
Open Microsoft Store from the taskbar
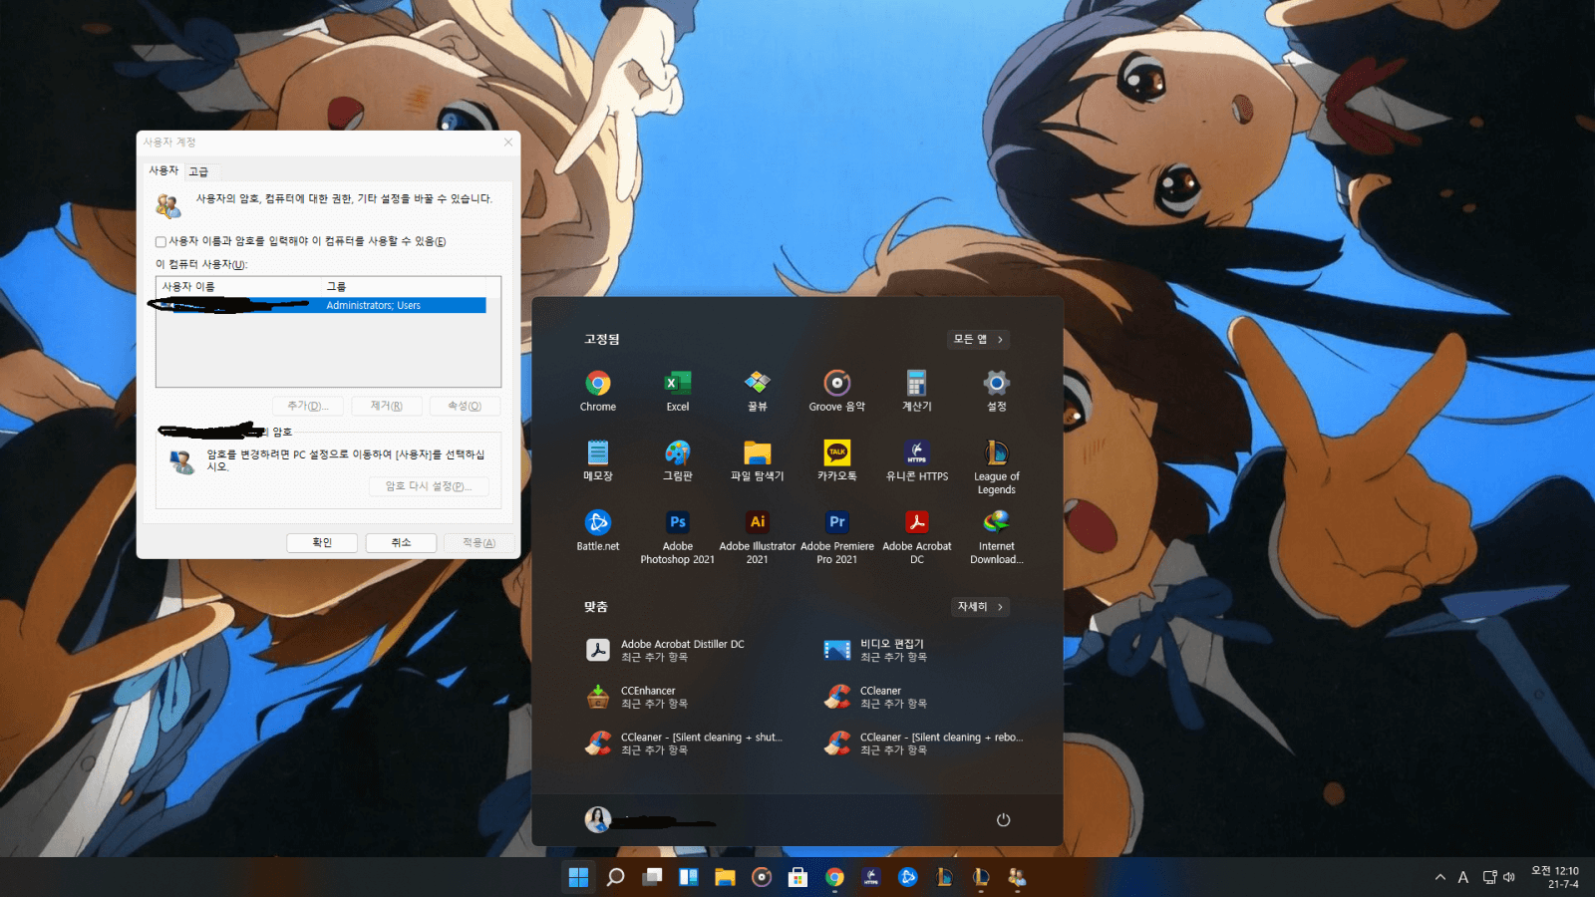click(797, 877)
